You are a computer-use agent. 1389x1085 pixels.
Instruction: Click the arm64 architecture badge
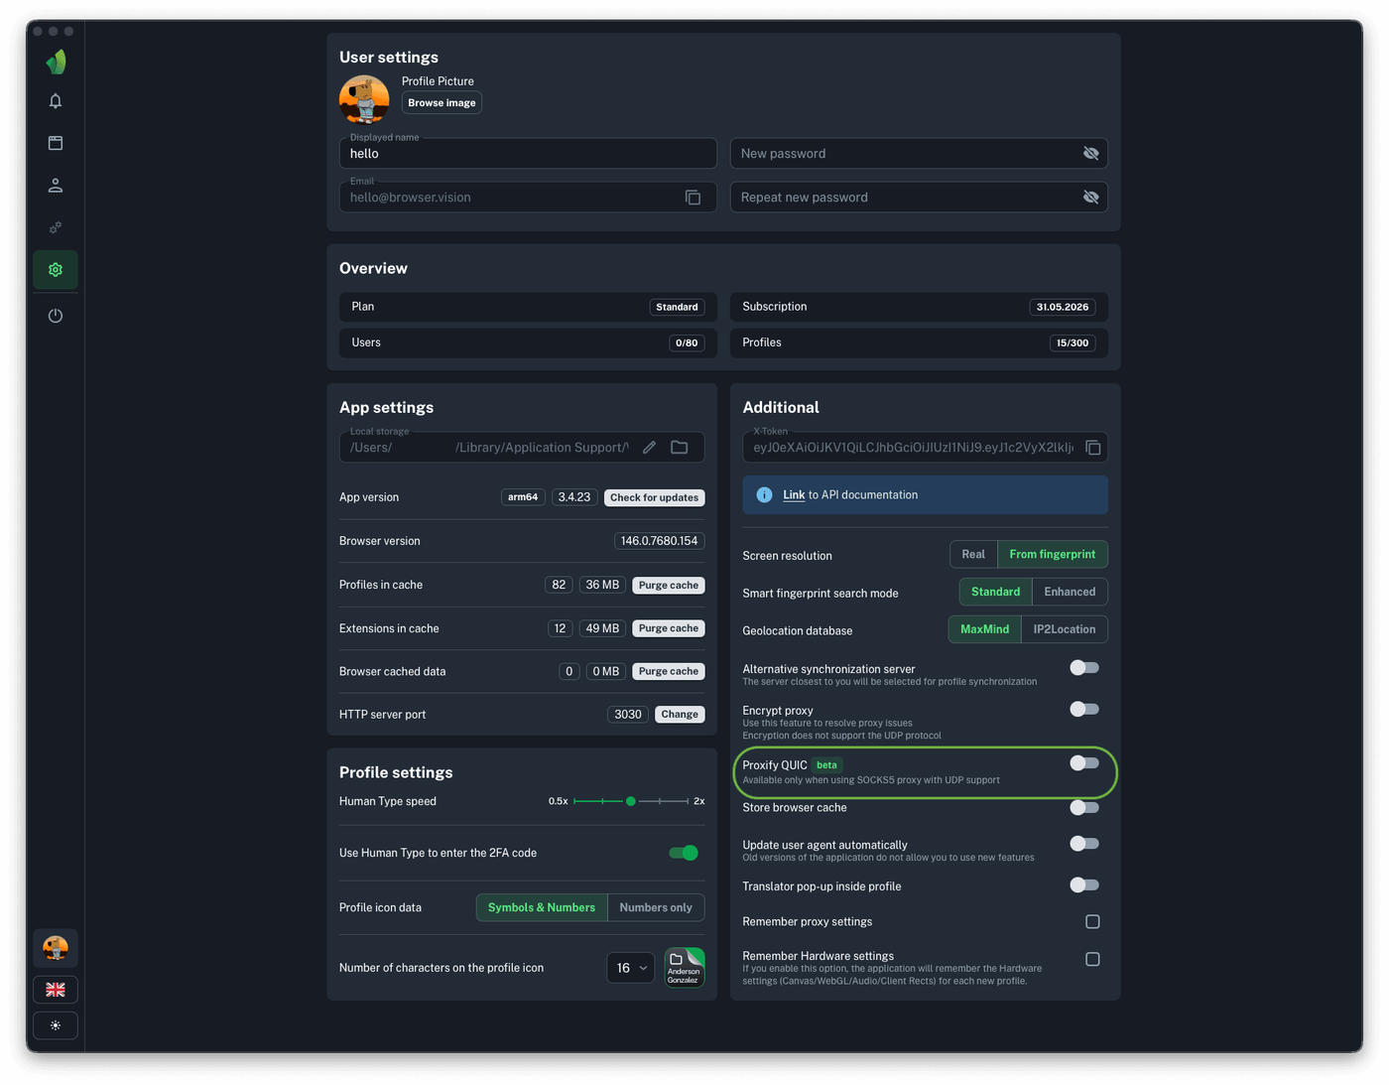click(x=523, y=497)
